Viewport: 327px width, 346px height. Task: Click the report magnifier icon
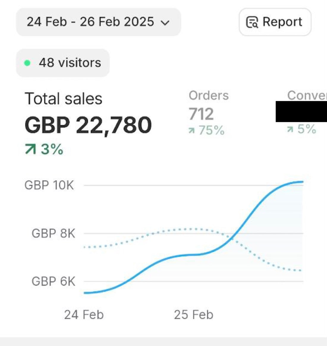point(252,22)
